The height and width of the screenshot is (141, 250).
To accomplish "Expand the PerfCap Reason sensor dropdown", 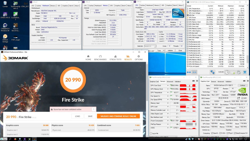I will (168, 124).
